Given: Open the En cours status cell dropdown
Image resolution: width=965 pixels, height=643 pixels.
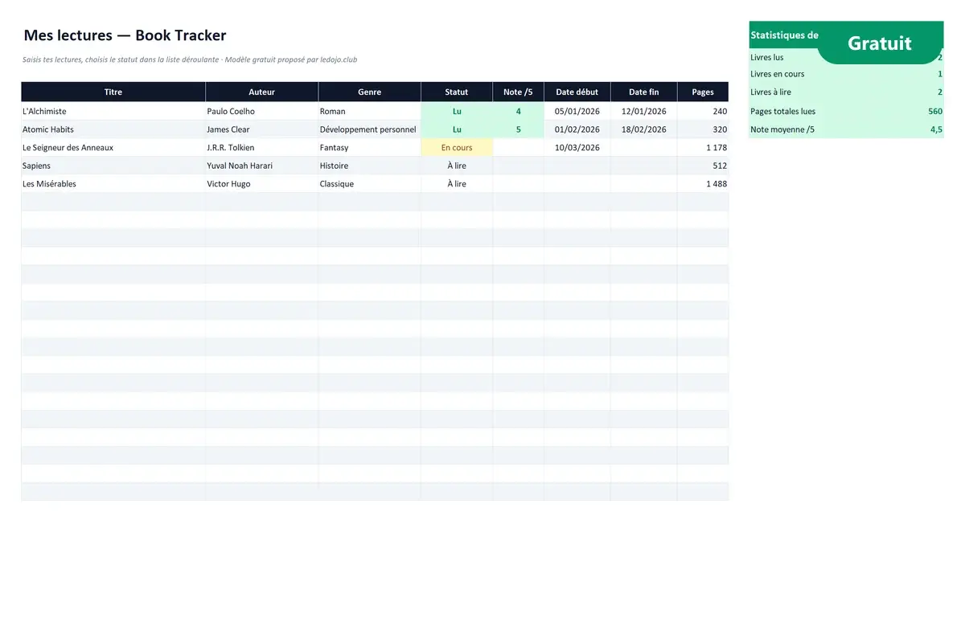Looking at the screenshot, I should point(457,147).
